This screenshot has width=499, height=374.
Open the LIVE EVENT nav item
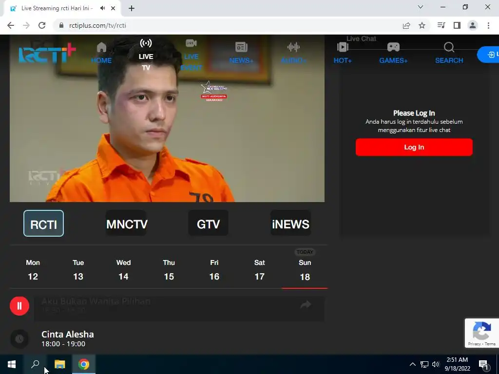tap(191, 55)
